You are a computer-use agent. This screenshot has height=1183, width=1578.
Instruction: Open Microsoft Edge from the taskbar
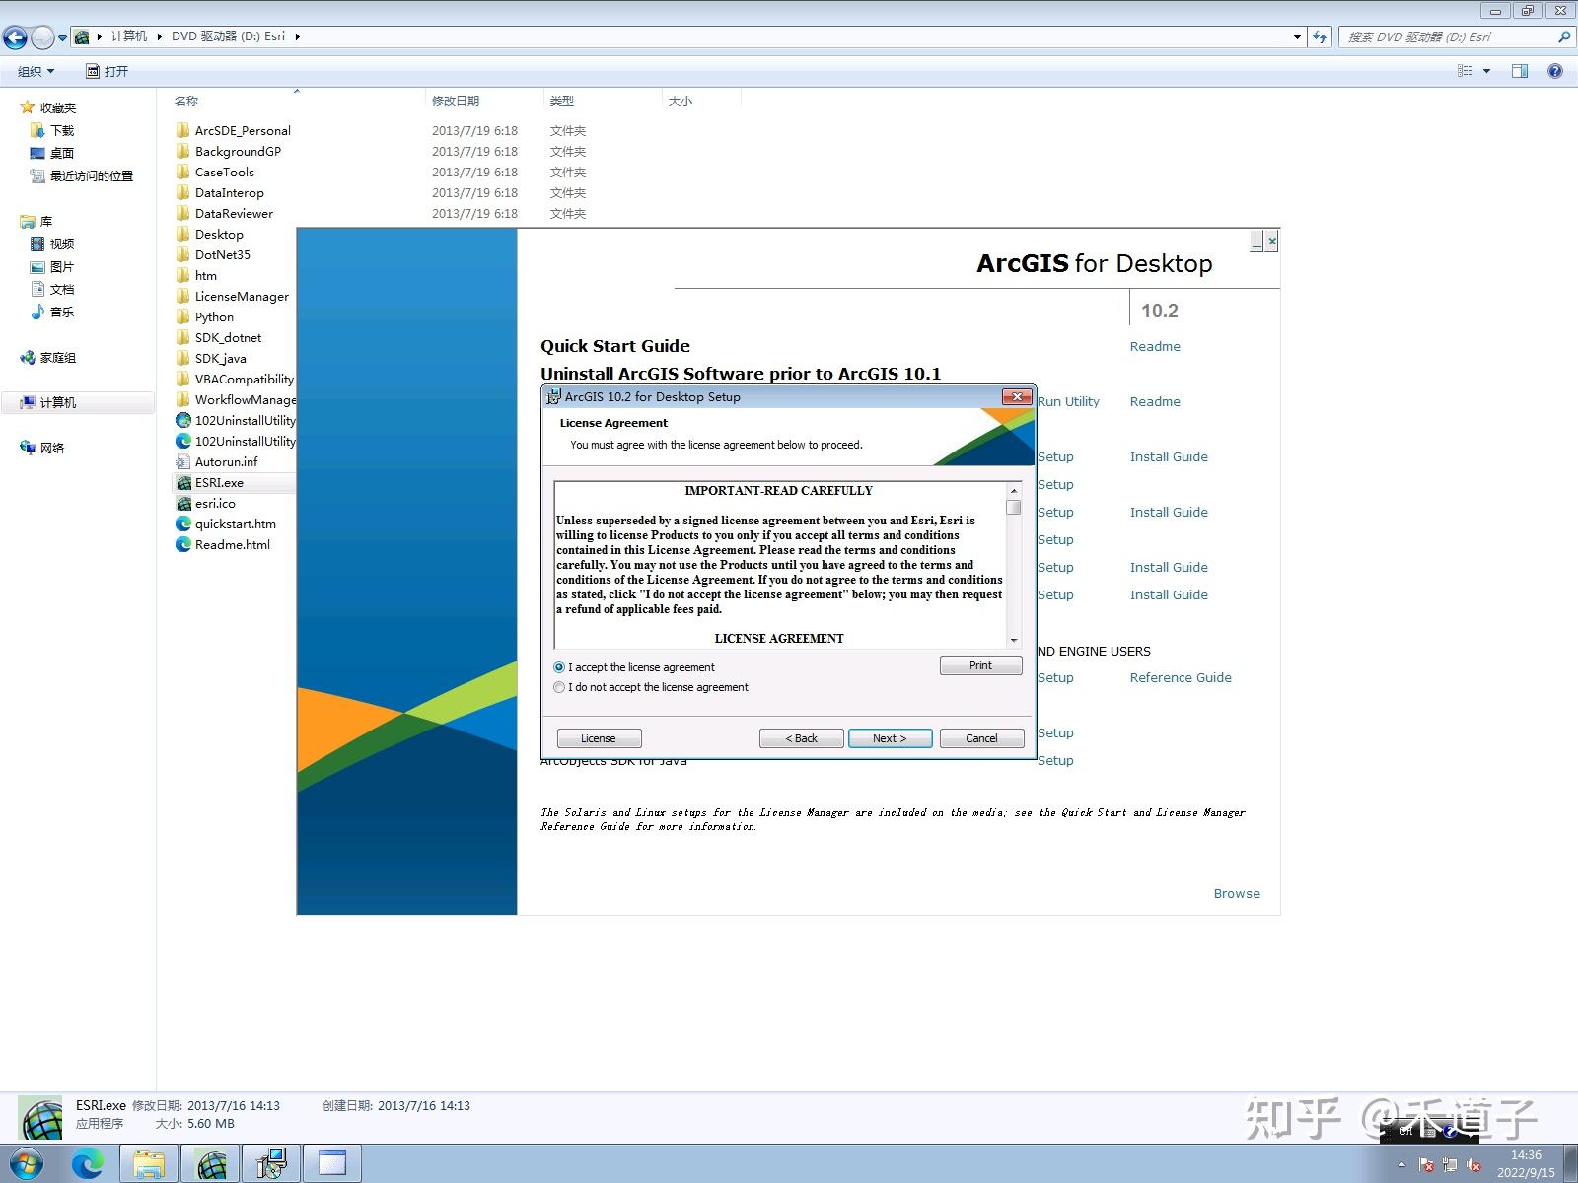point(88,1163)
